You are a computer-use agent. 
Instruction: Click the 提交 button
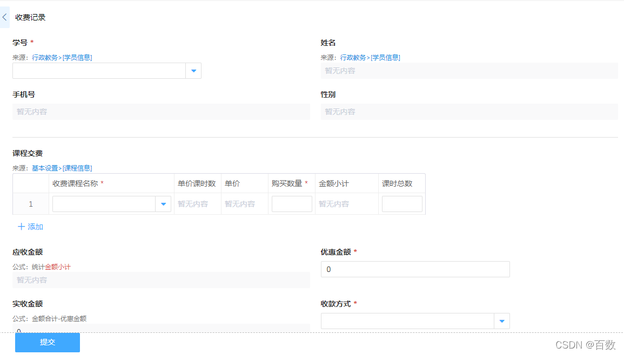[x=48, y=342]
